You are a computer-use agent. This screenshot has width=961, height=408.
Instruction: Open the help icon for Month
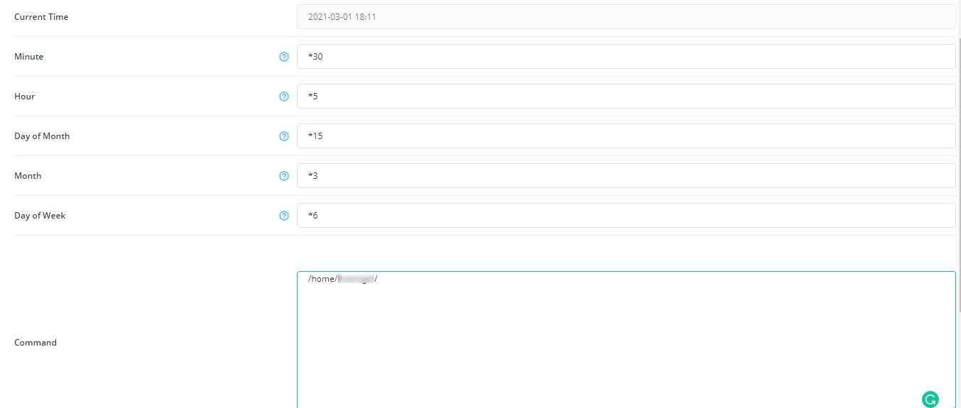click(x=284, y=176)
